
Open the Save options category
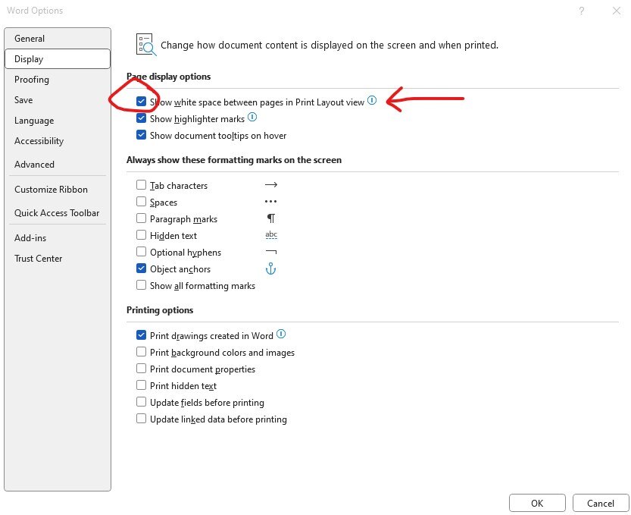pos(57,100)
